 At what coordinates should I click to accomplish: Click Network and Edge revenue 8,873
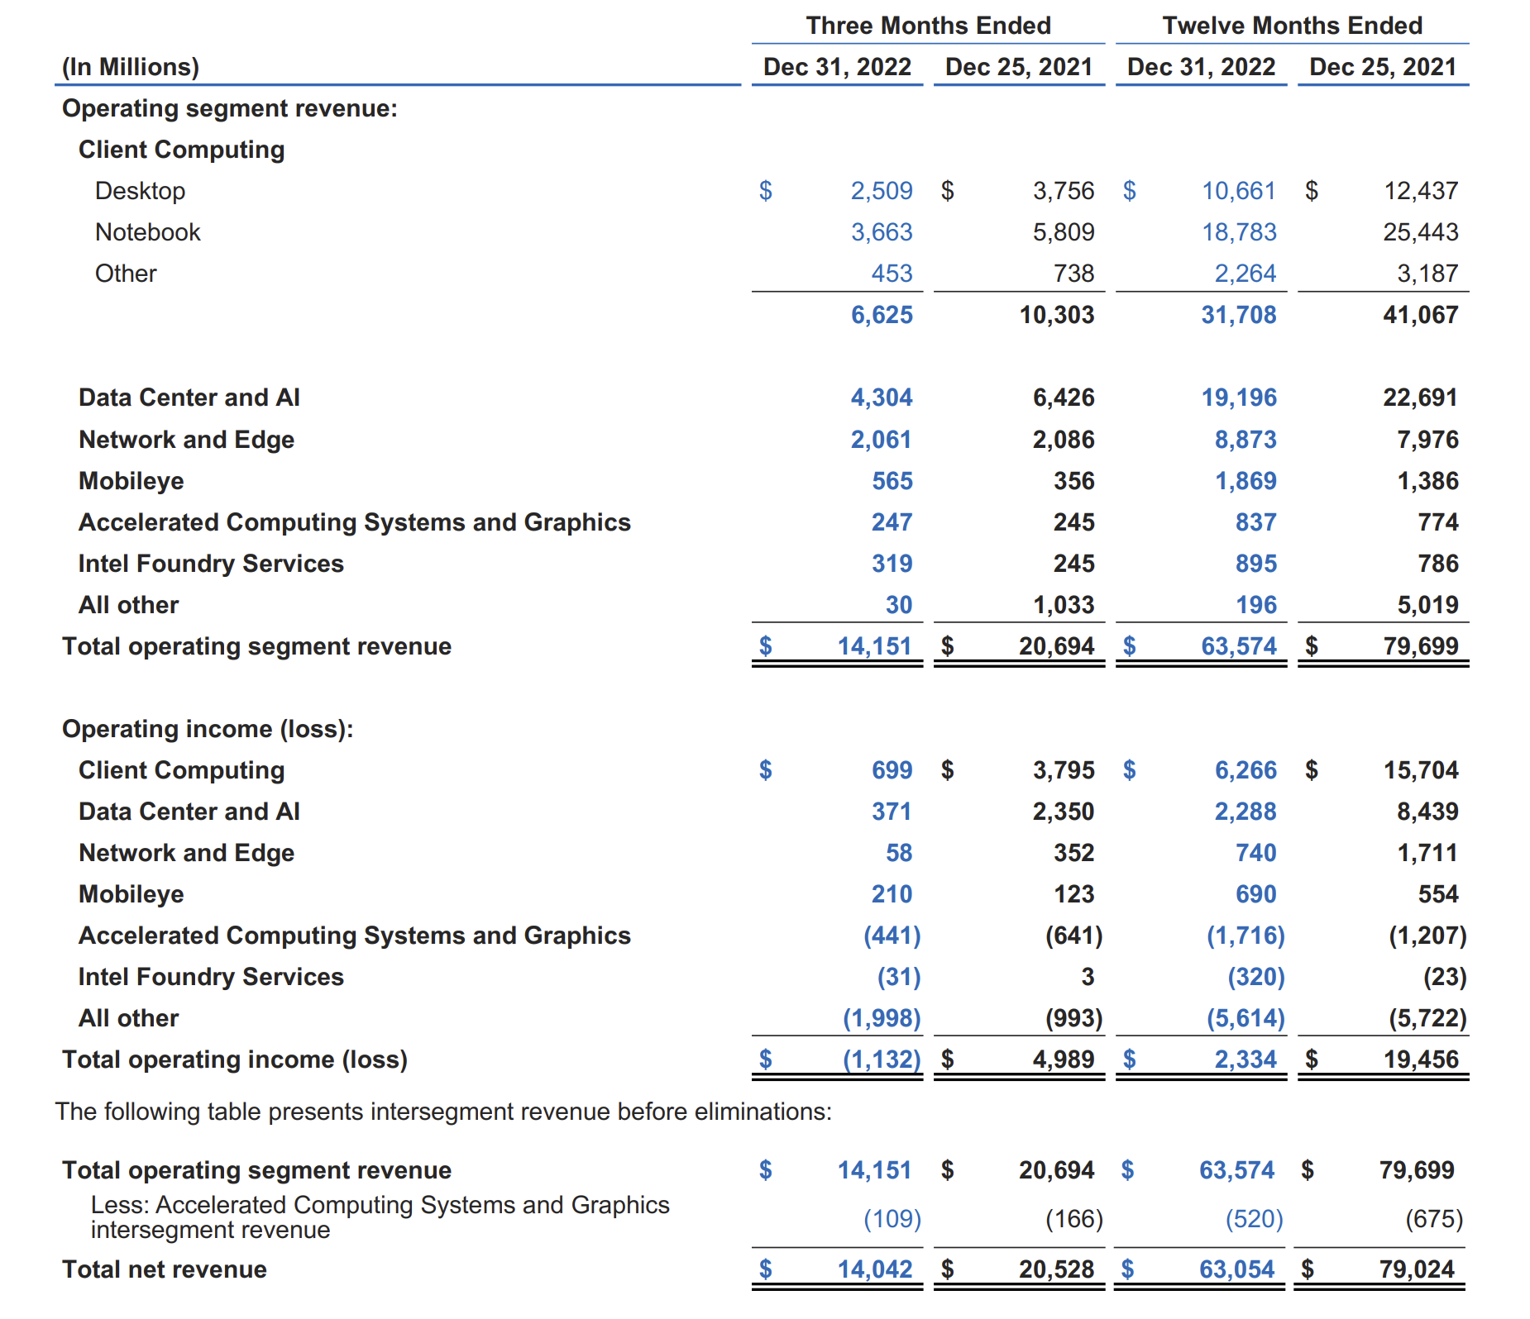tap(1246, 440)
